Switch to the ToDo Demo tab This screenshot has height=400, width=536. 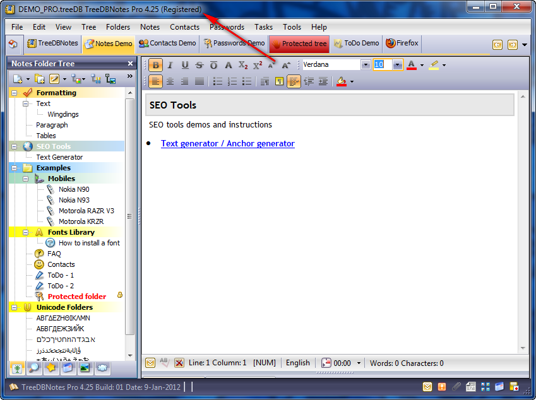pos(357,44)
